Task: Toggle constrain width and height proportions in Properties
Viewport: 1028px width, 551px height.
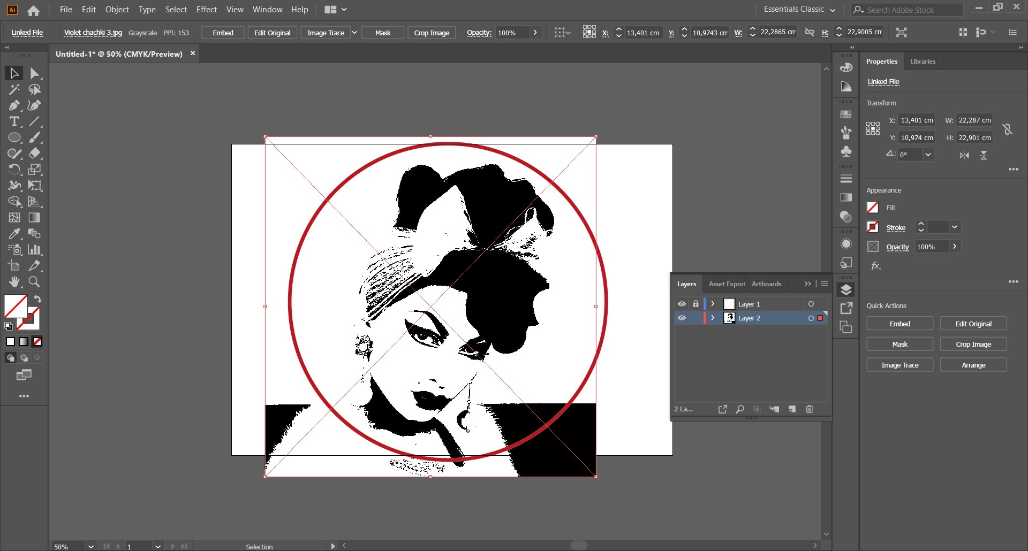Action: point(1008,129)
